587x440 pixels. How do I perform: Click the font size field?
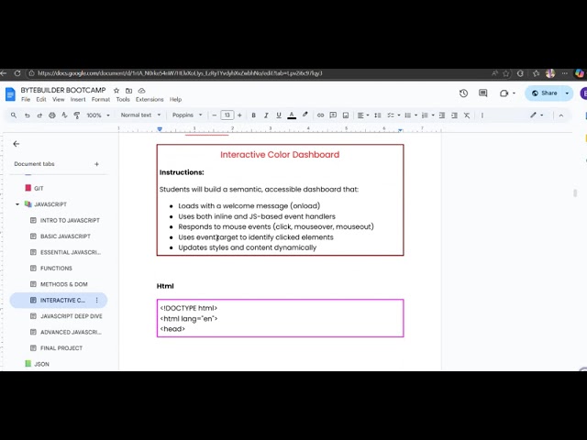(227, 115)
